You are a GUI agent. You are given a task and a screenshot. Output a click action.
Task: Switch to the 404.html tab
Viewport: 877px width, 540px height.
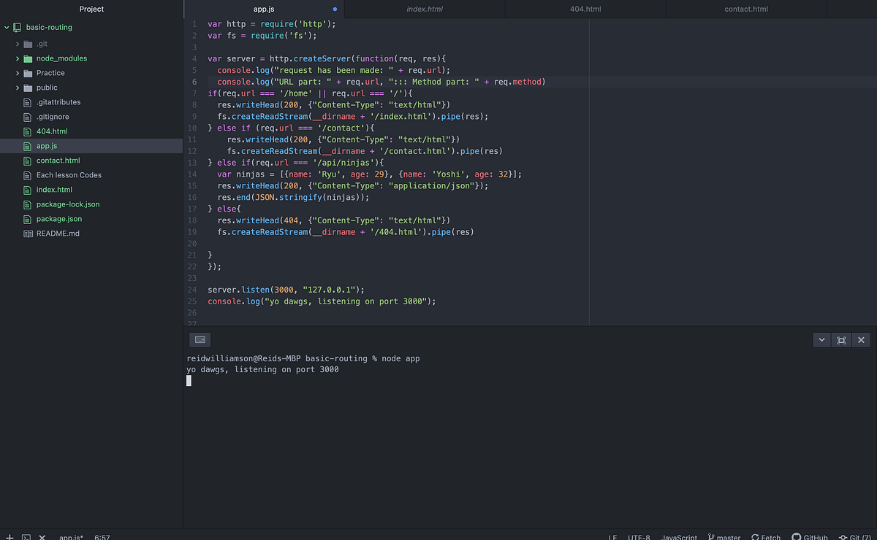(584, 9)
